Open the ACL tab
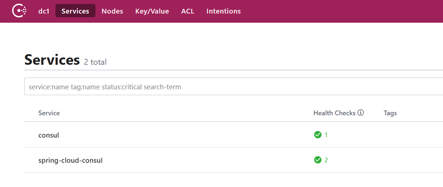443x187 pixels. pos(188,11)
